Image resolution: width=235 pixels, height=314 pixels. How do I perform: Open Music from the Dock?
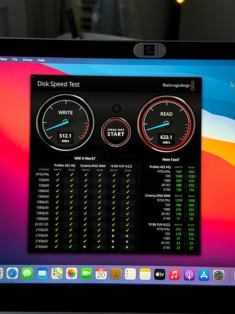pos(174,274)
